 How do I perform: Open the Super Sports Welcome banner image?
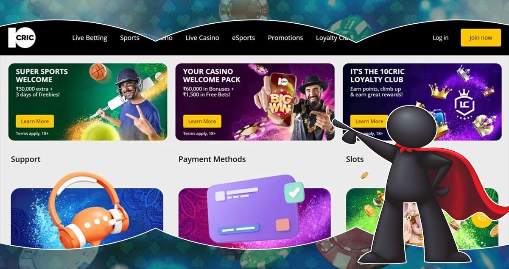pyautogui.click(x=88, y=102)
